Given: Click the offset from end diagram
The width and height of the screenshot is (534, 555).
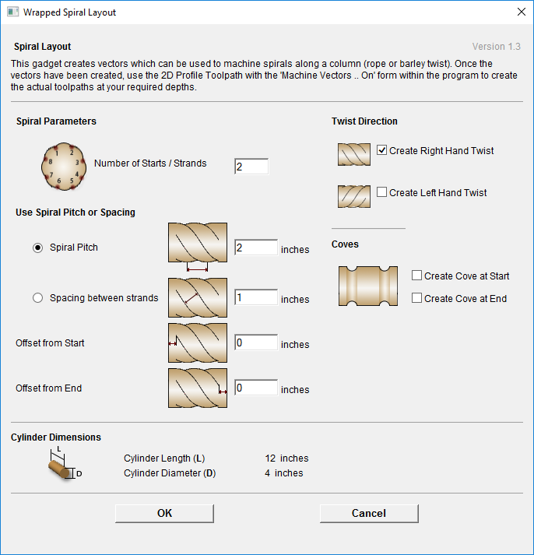Looking at the screenshot, I should [x=198, y=388].
